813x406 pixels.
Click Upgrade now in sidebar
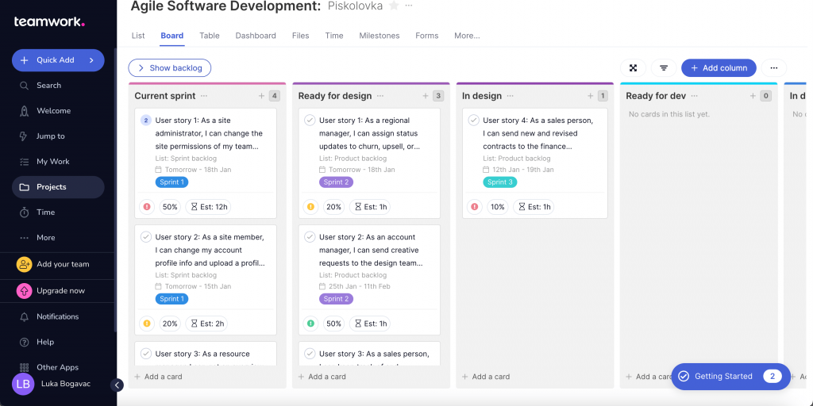tap(60, 291)
